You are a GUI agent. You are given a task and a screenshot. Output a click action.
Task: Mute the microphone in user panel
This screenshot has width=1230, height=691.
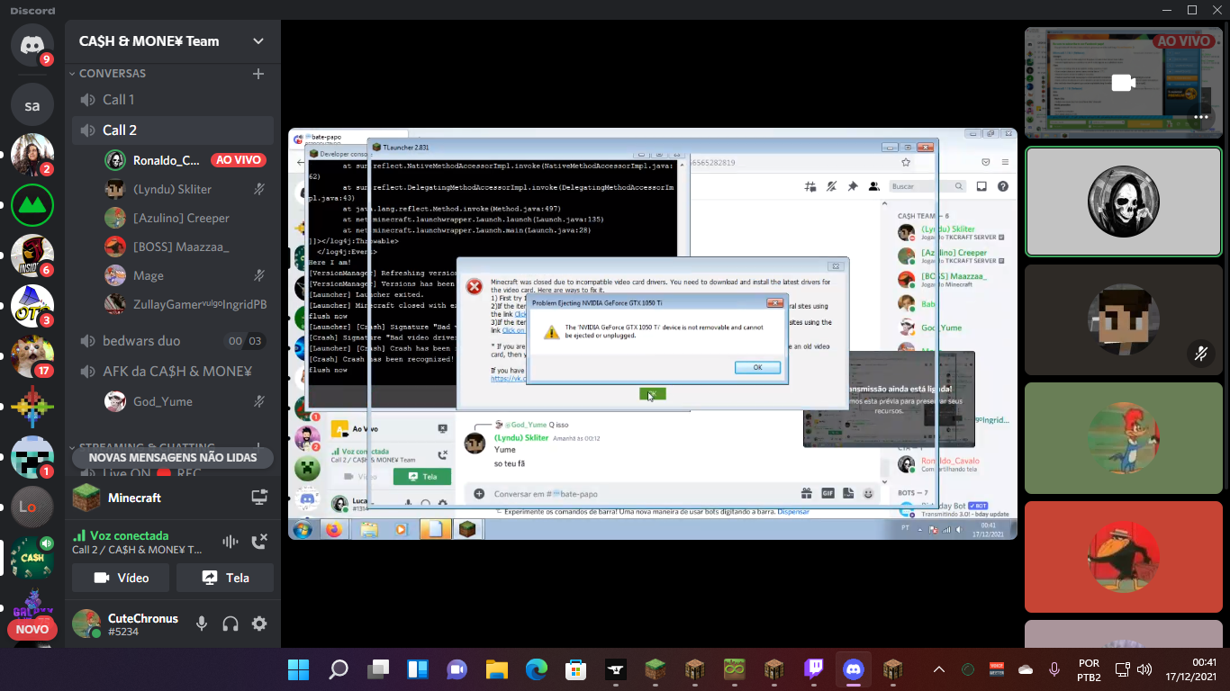[x=202, y=624]
